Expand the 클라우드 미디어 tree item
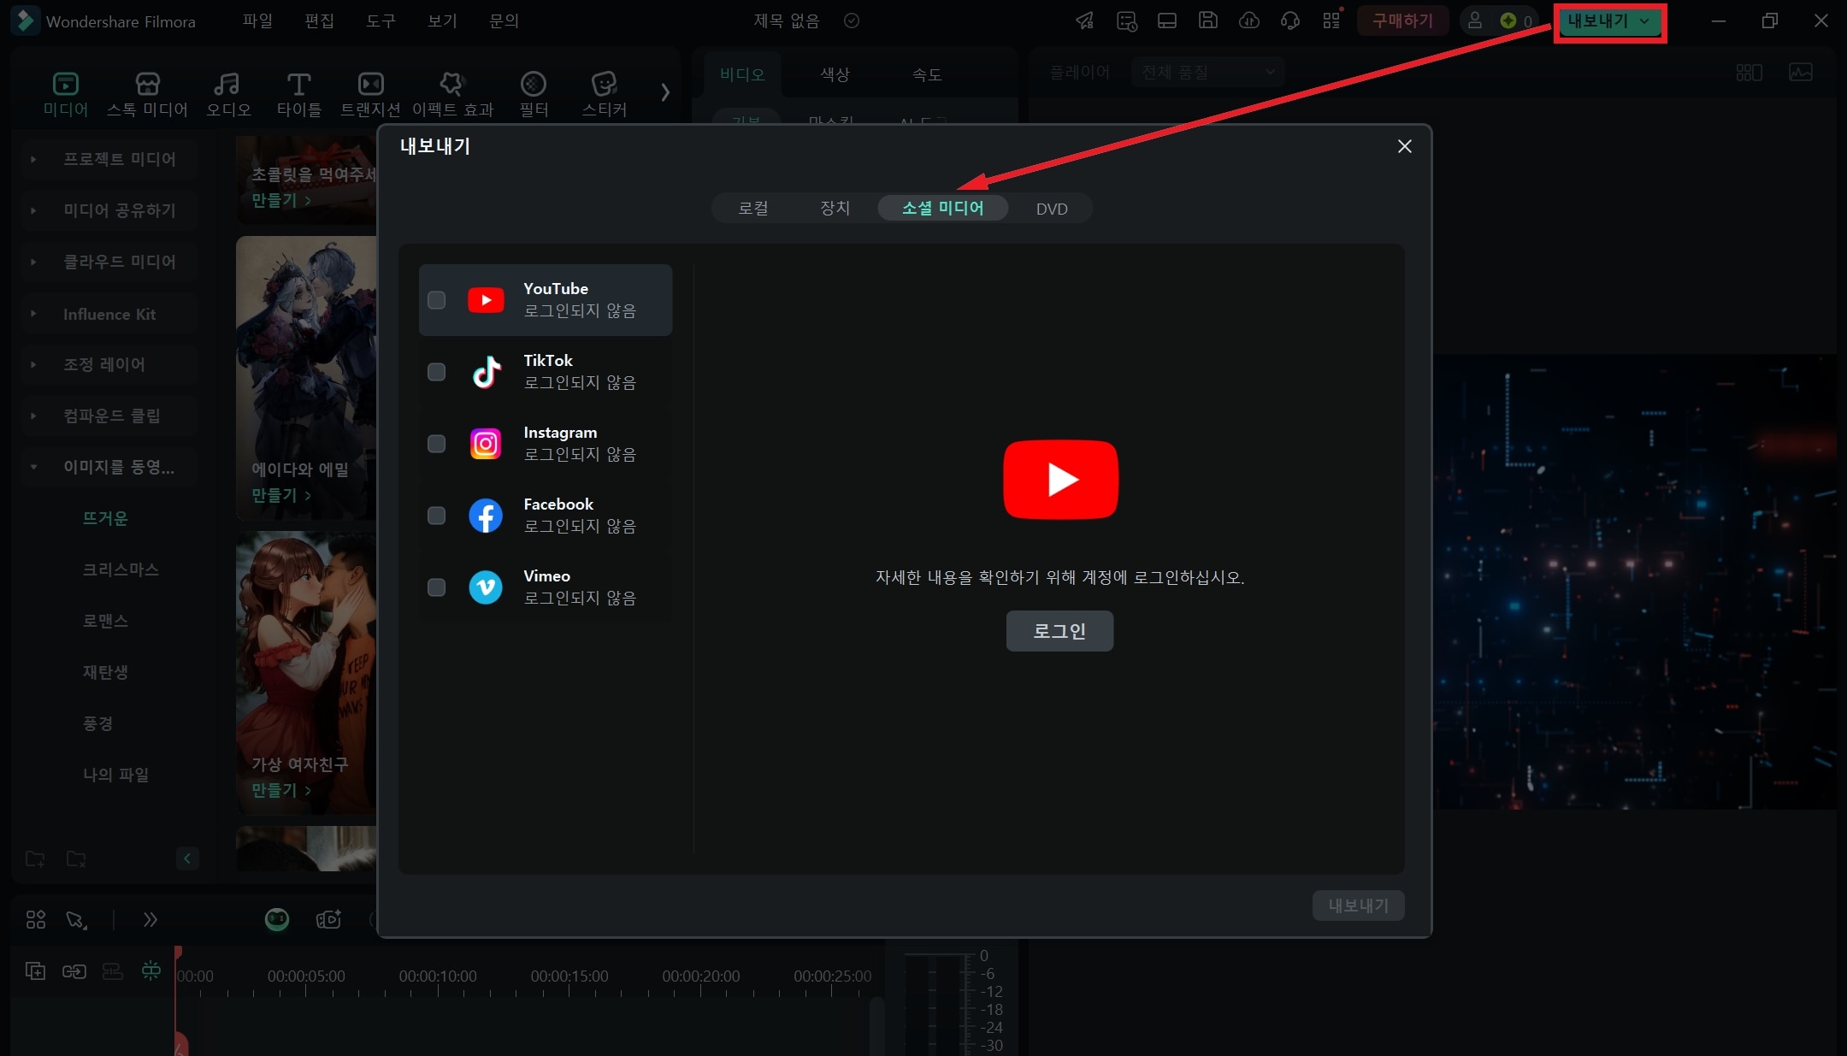The image size is (1847, 1056). point(33,262)
